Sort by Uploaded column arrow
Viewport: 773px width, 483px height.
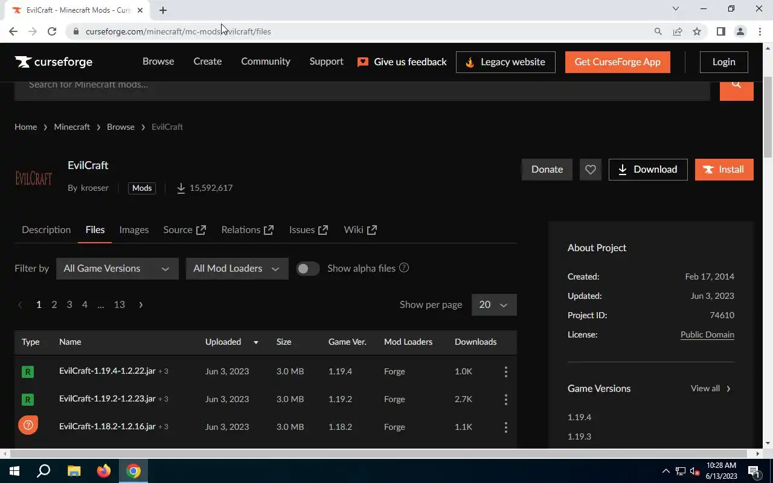(x=256, y=342)
